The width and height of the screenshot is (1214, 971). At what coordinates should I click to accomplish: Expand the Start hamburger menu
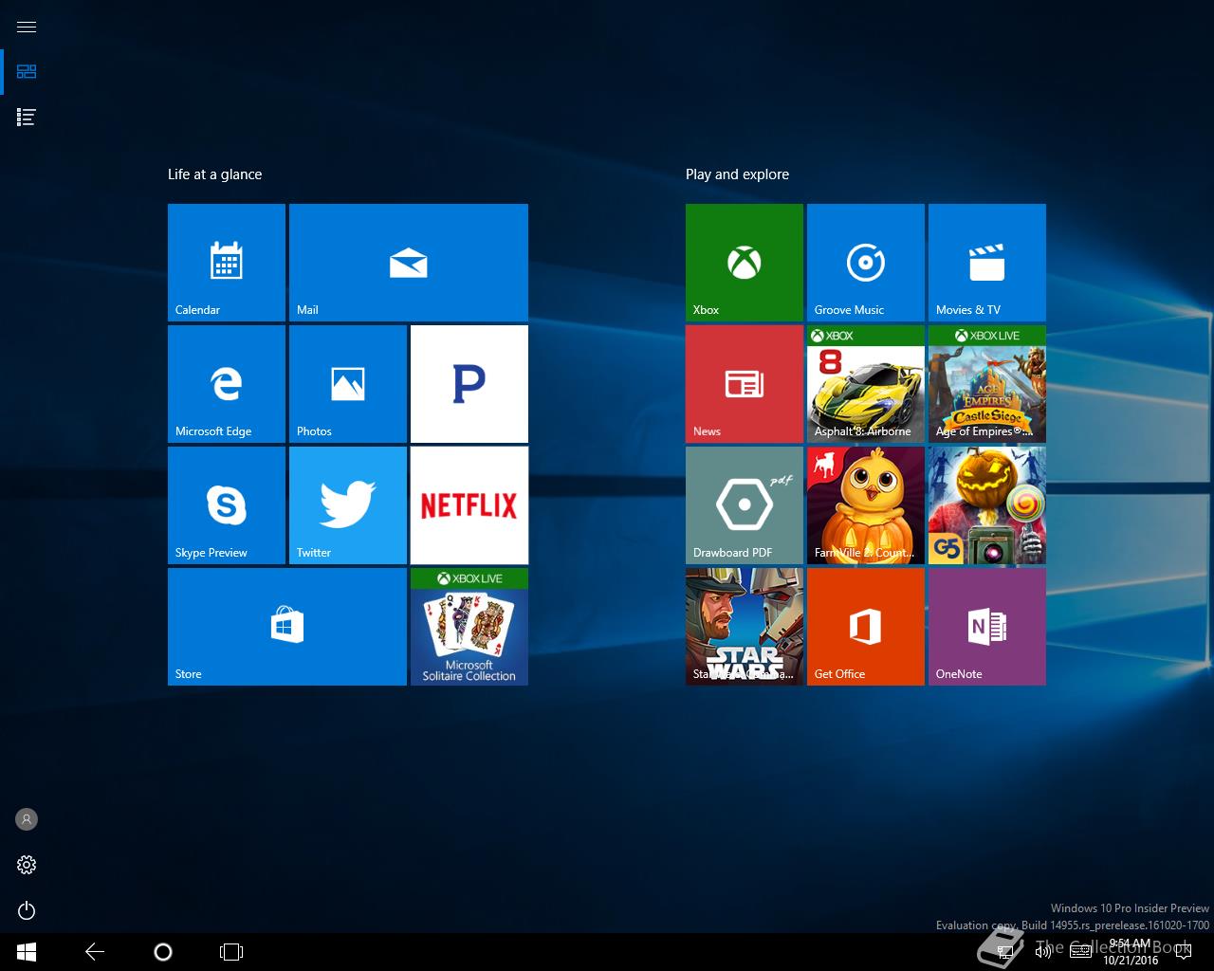tap(27, 27)
